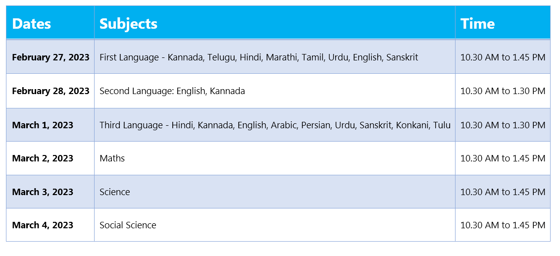The width and height of the screenshot is (560, 256).
Task: Select the time cell for Social Science exam
Action: point(503,225)
